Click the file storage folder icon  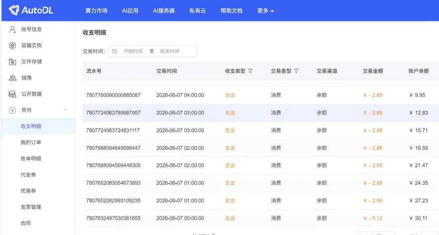point(12,62)
